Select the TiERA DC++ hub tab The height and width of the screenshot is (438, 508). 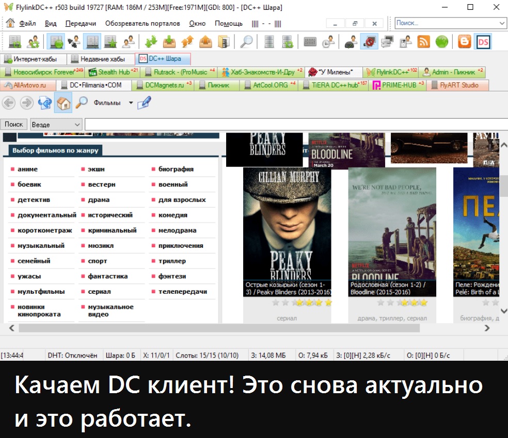coord(334,85)
